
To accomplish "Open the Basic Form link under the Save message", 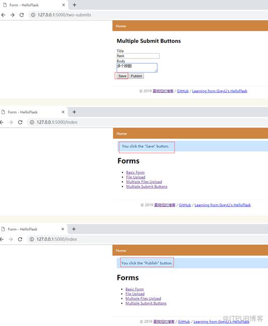I will point(136,173).
